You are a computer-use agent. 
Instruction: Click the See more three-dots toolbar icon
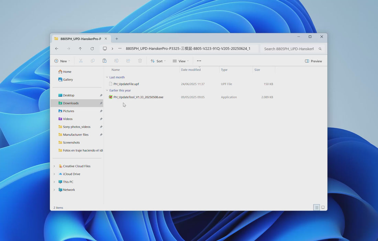coord(199,61)
